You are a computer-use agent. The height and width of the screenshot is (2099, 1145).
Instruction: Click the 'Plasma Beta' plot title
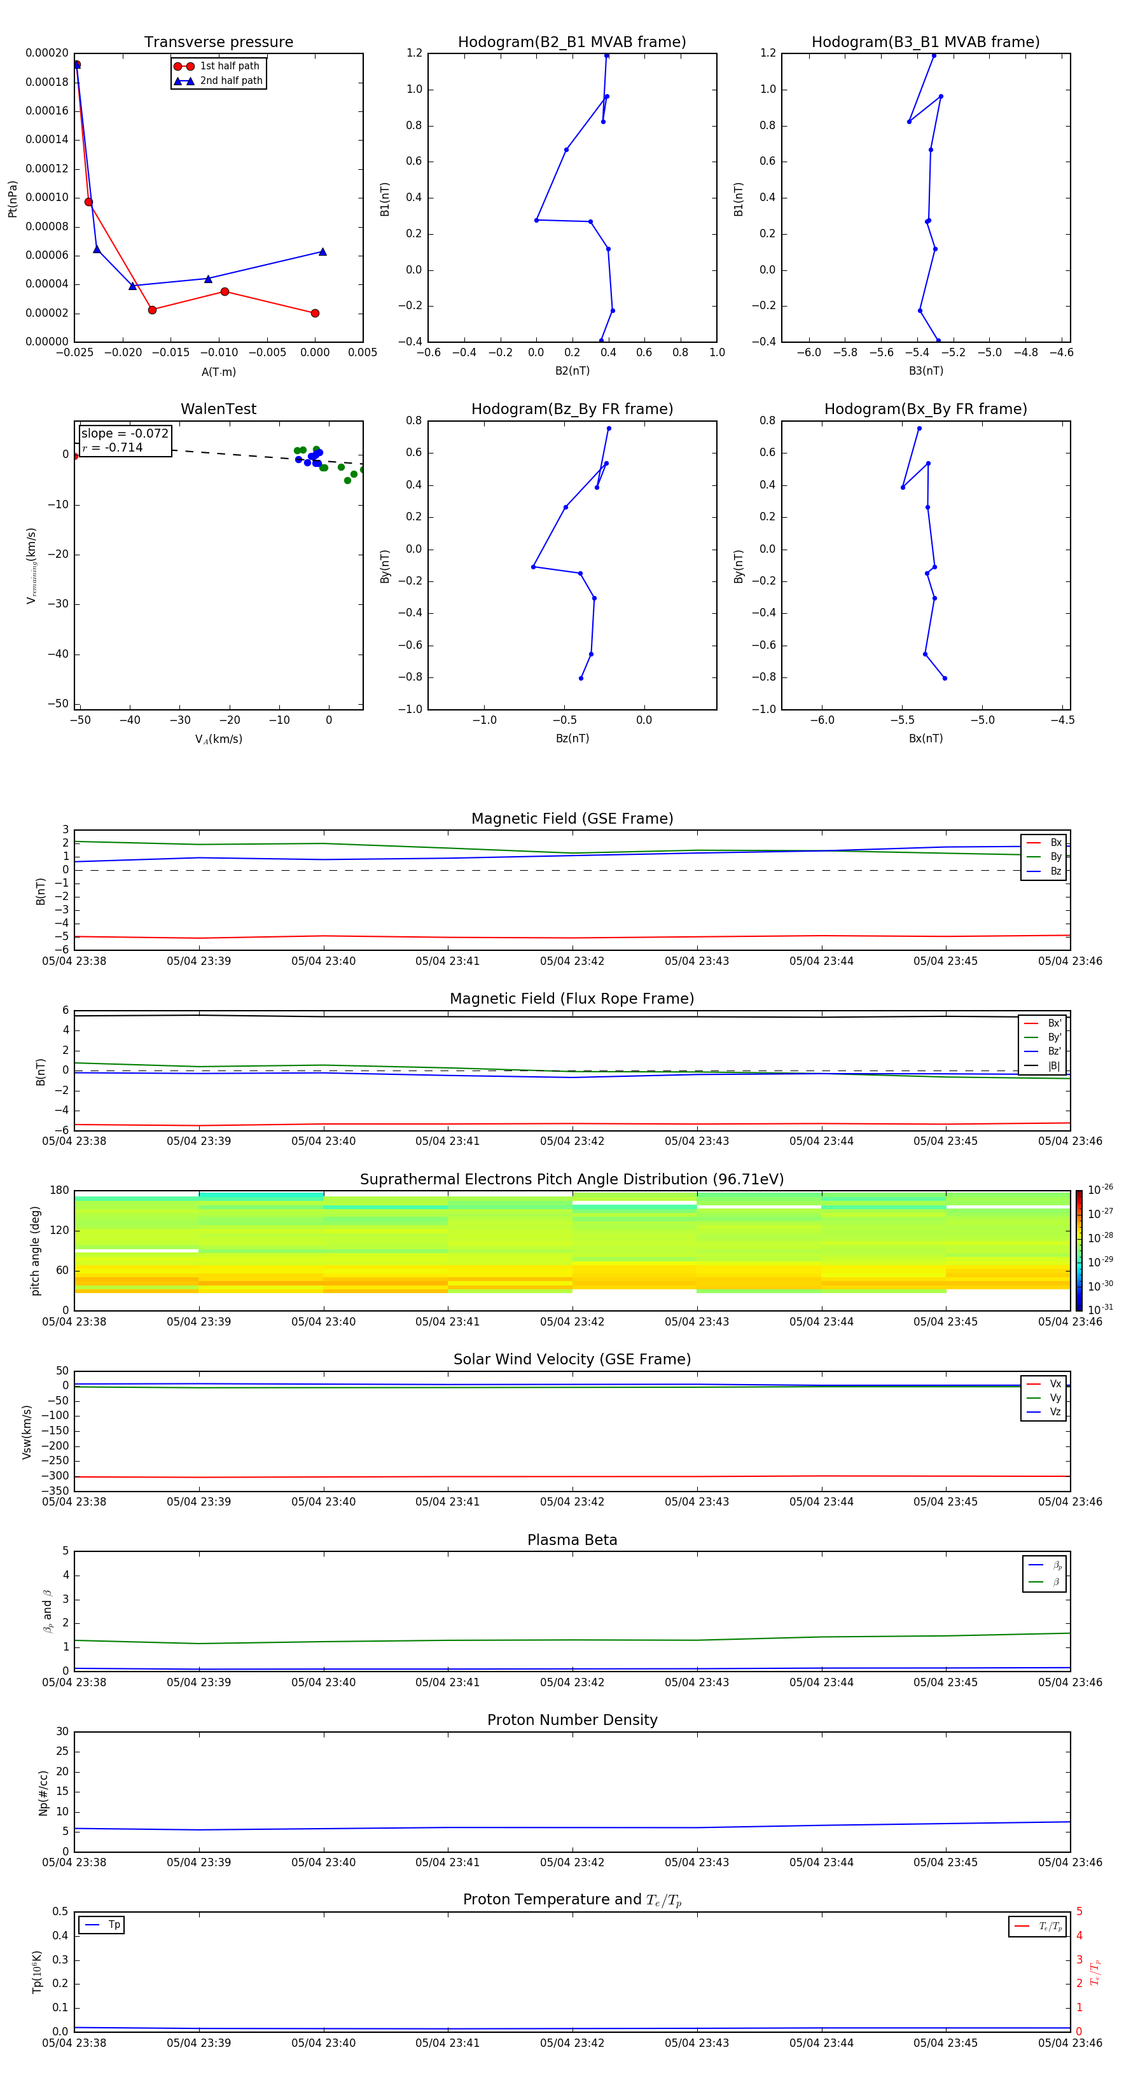click(x=572, y=1541)
